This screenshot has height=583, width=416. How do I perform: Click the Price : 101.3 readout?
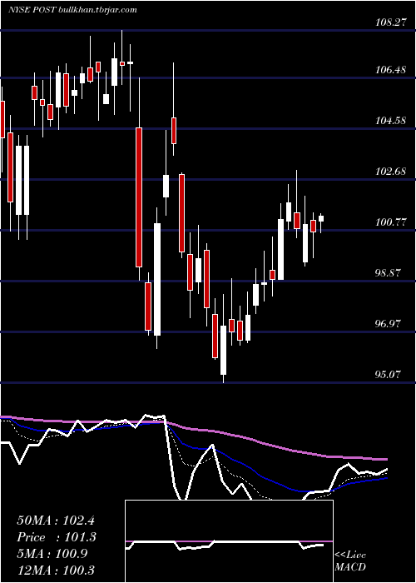click(x=57, y=537)
